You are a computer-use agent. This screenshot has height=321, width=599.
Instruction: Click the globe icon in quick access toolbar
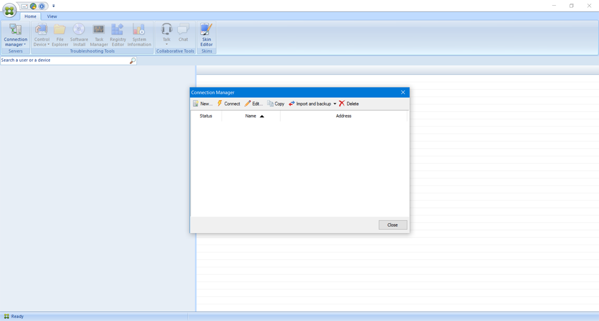click(x=33, y=6)
